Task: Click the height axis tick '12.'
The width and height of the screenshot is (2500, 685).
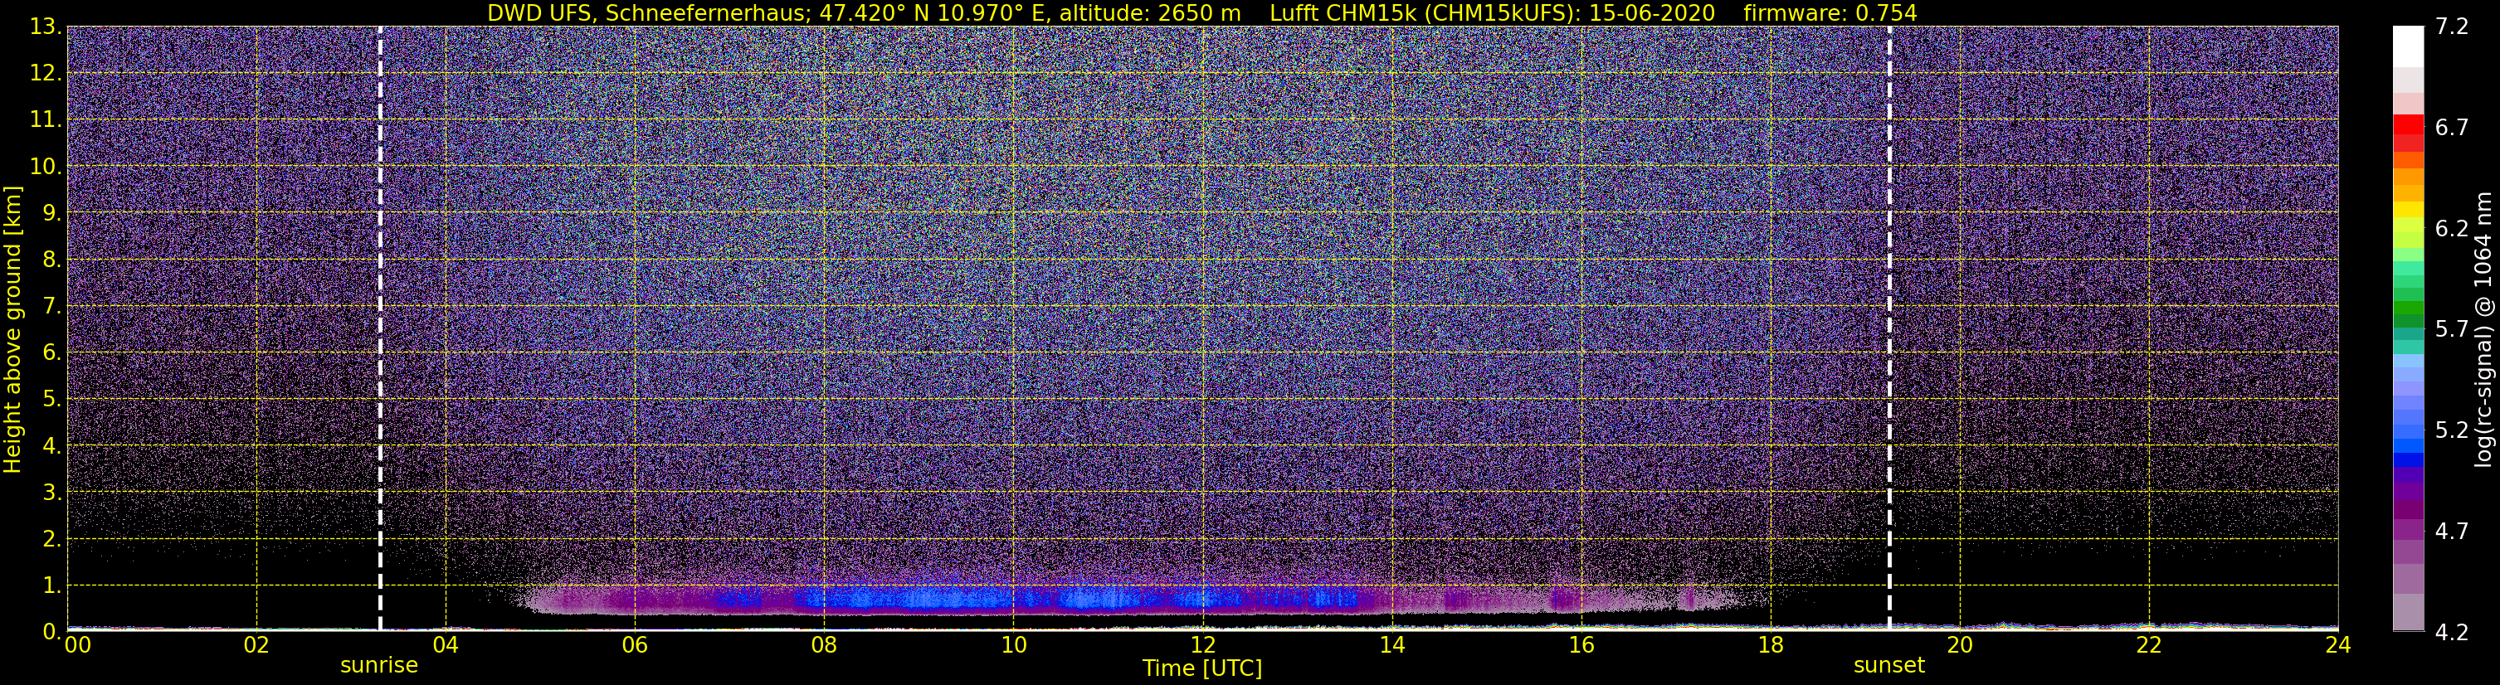Action: [x=45, y=74]
